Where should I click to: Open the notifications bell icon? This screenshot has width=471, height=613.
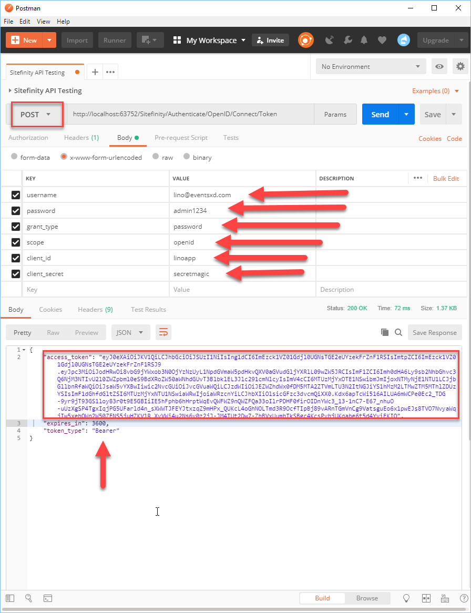(x=364, y=40)
